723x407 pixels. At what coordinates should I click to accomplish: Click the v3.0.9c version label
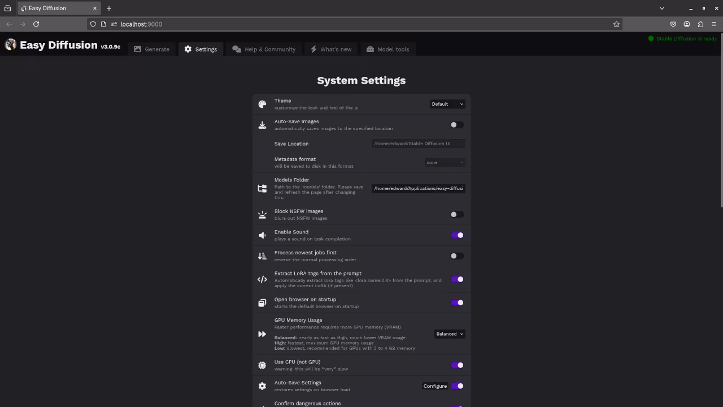coord(111,47)
